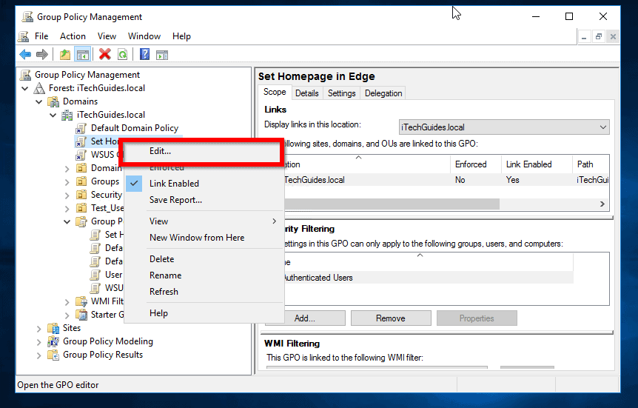Select the Default Domain Policy tree item

tap(135, 128)
